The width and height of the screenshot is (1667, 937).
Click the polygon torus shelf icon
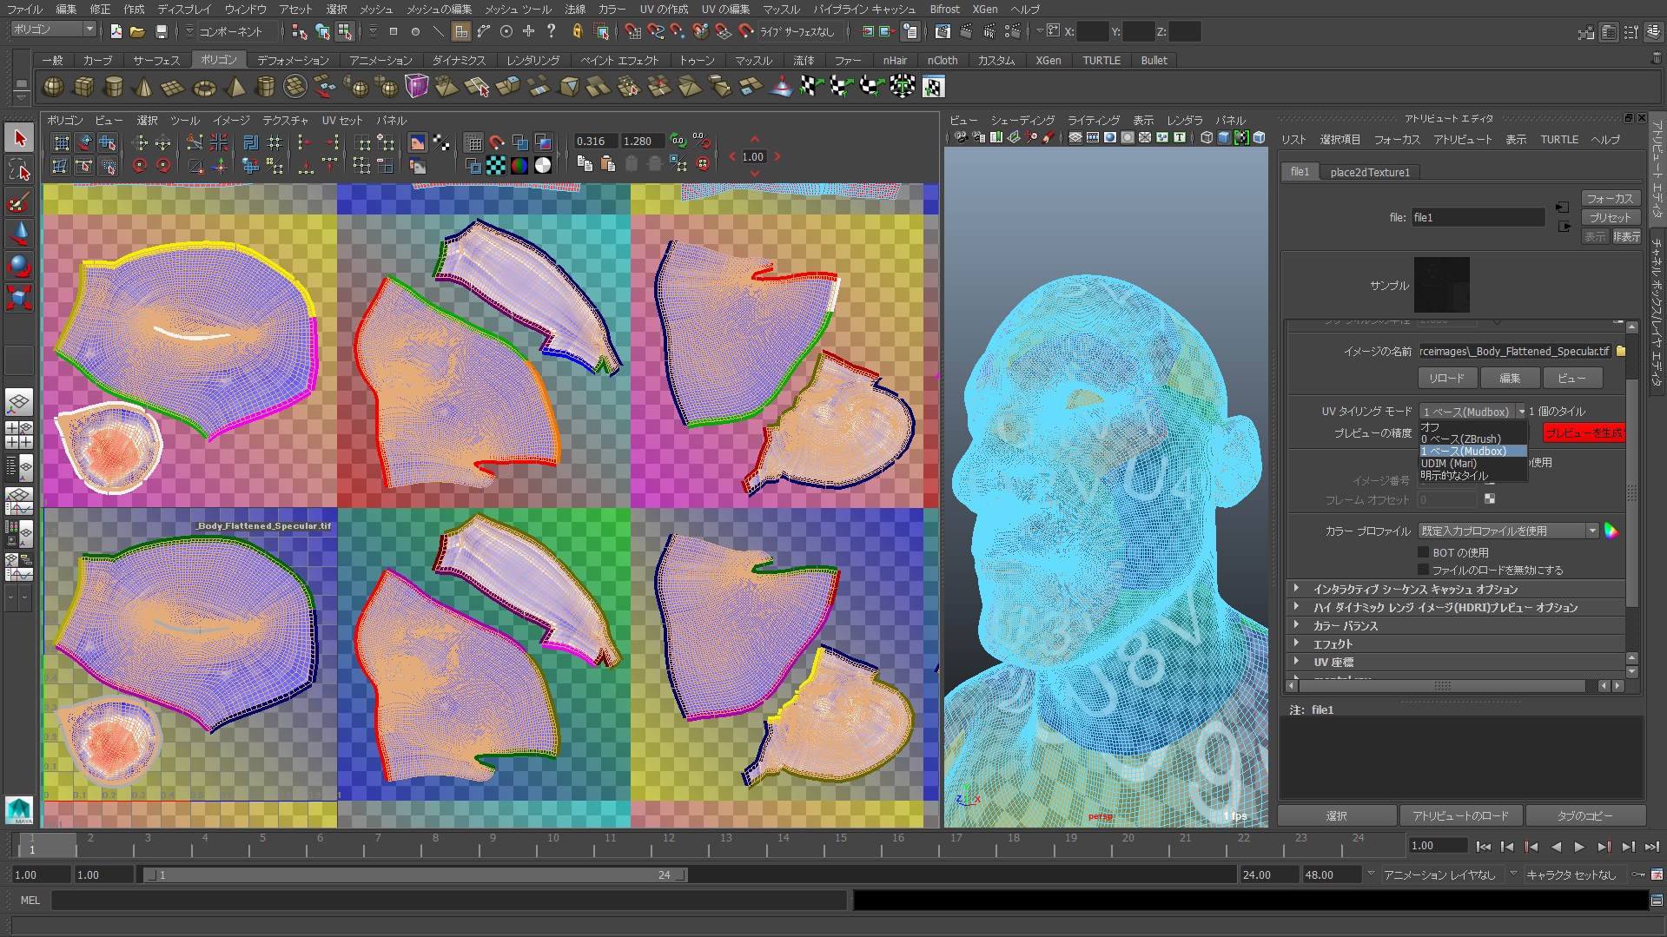(x=204, y=87)
